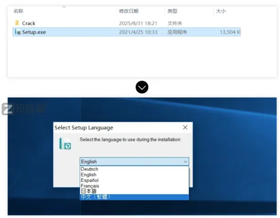Choose English from the dropdown list
Viewport: 280px width, 218px height.
click(134, 174)
